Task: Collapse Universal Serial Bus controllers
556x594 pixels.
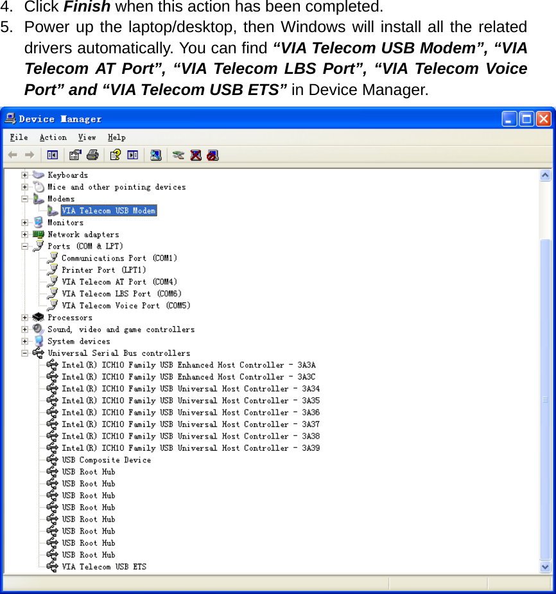Action: point(24,353)
